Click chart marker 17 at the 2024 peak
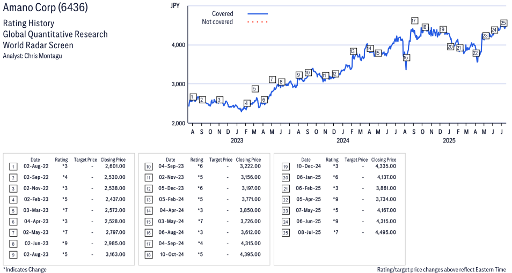This screenshot has width=512, height=273. (x=414, y=20)
